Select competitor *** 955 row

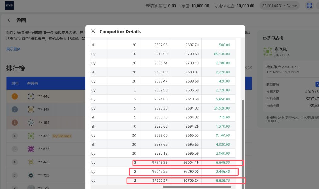point(44,175)
